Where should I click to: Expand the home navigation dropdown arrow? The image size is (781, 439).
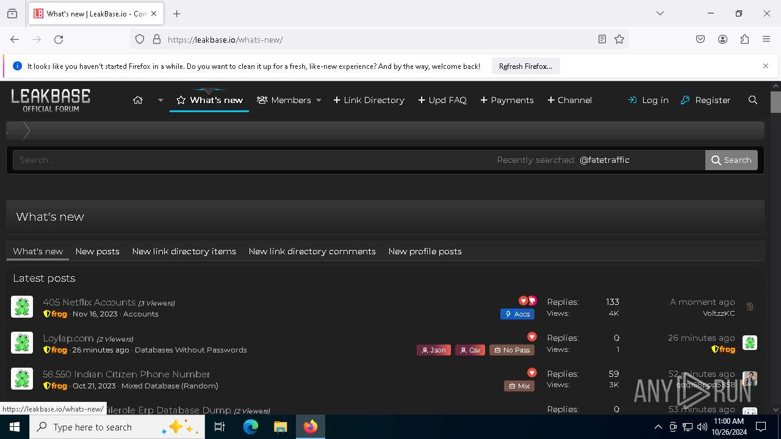coord(160,100)
